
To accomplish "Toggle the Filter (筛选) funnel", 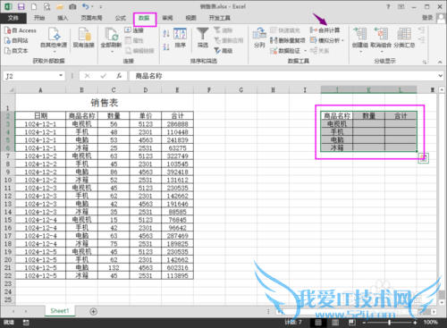I will click(203, 38).
